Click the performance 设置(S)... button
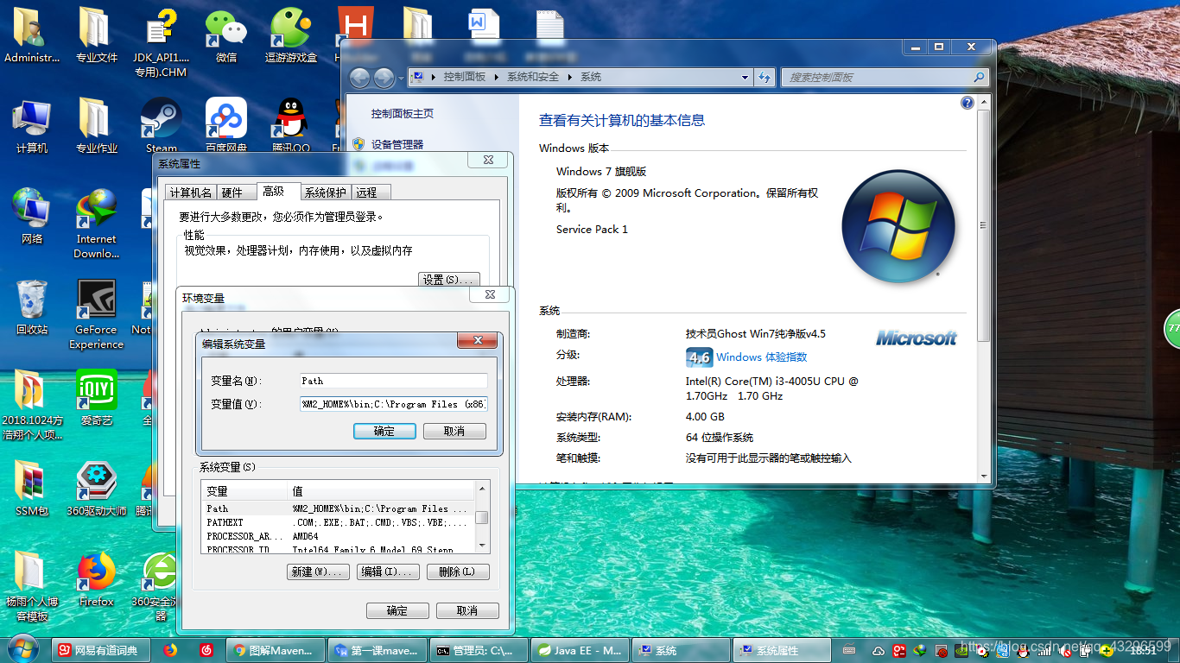Image resolution: width=1180 pixels, height=663 pixels. point(448,280)
